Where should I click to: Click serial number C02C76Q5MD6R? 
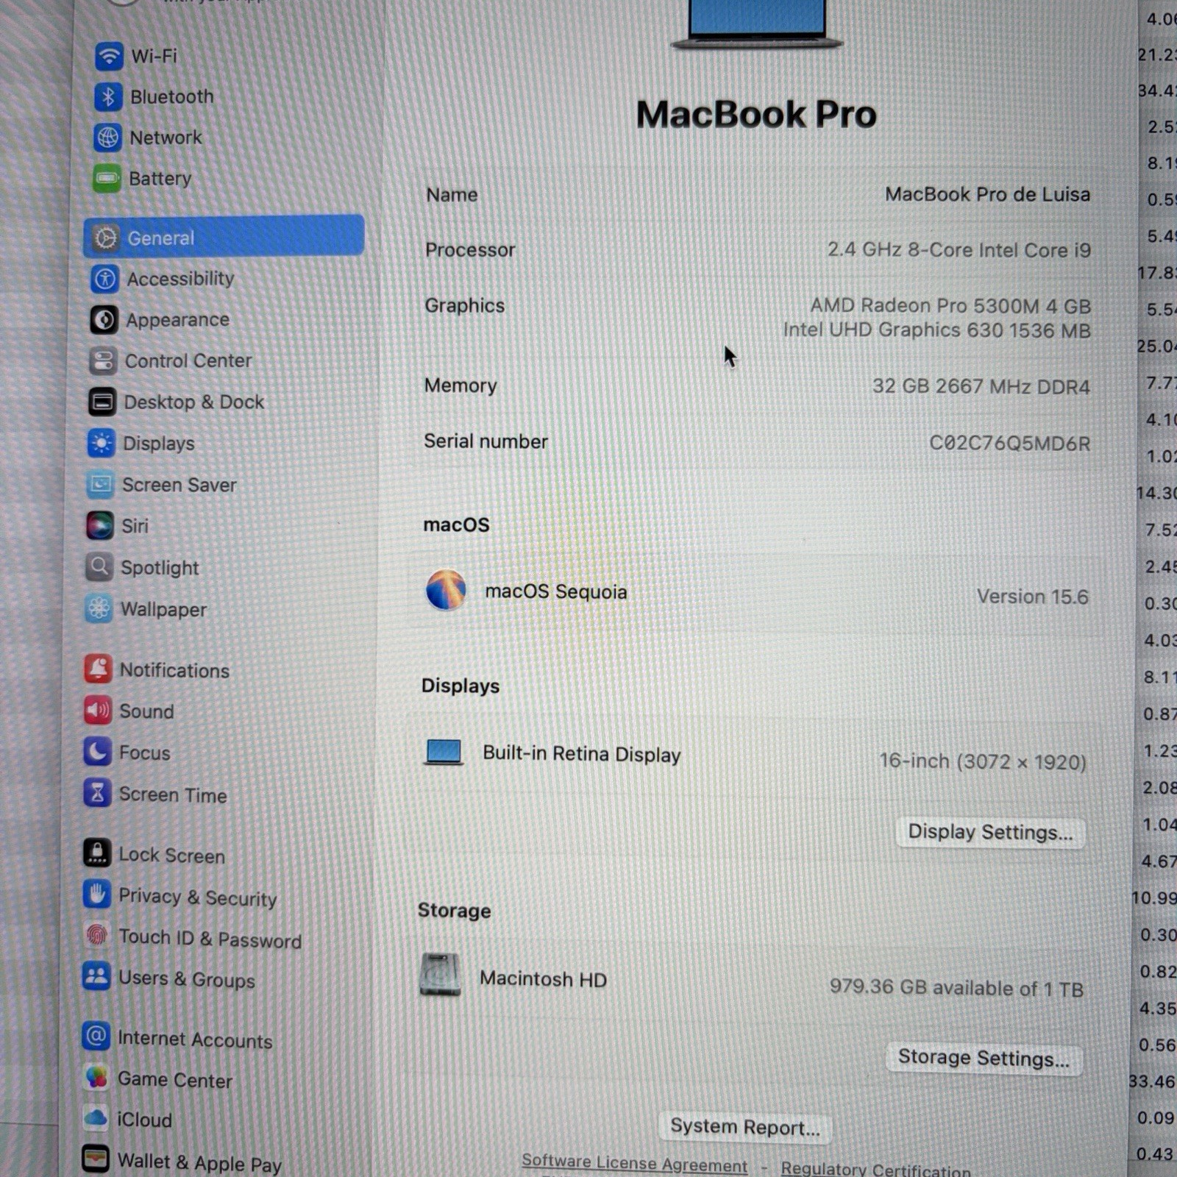[x=1009, y=443]
